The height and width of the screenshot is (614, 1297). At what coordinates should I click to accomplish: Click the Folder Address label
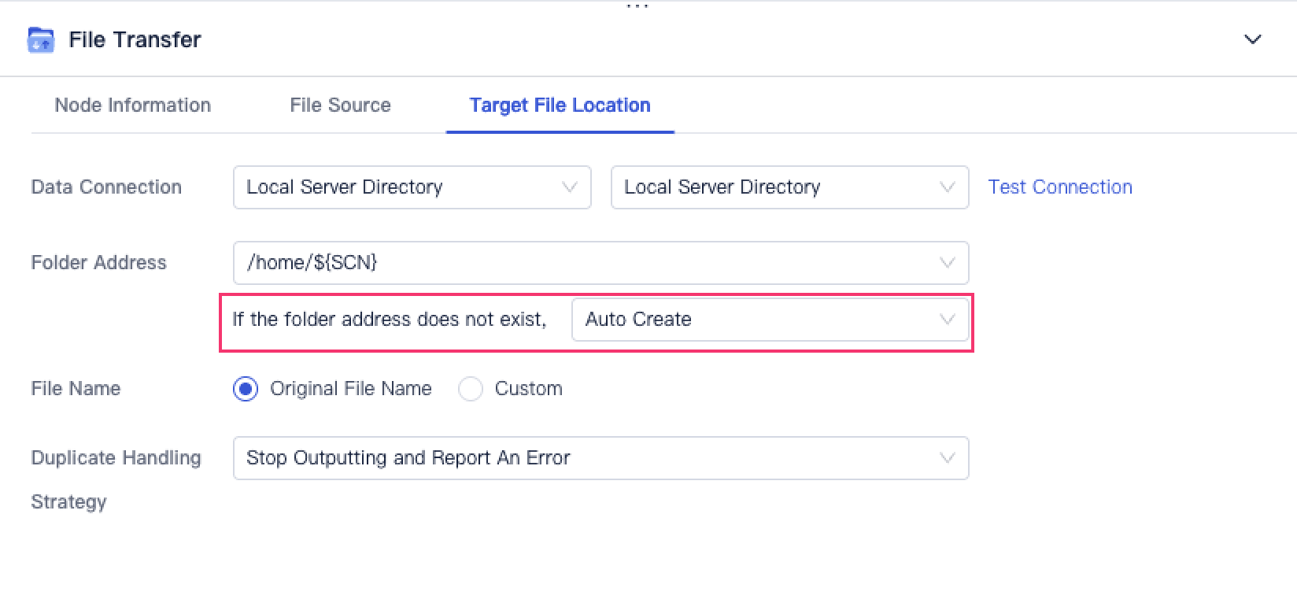click(x=98, y=263)
